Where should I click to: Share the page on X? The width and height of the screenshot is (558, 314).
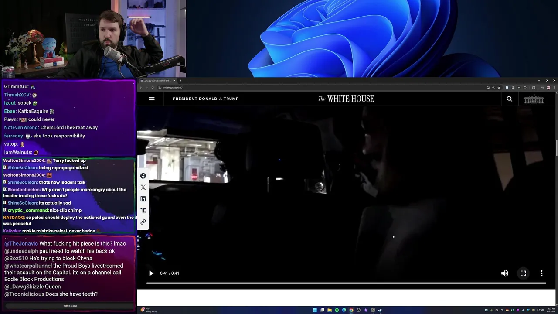click(143, 188)
